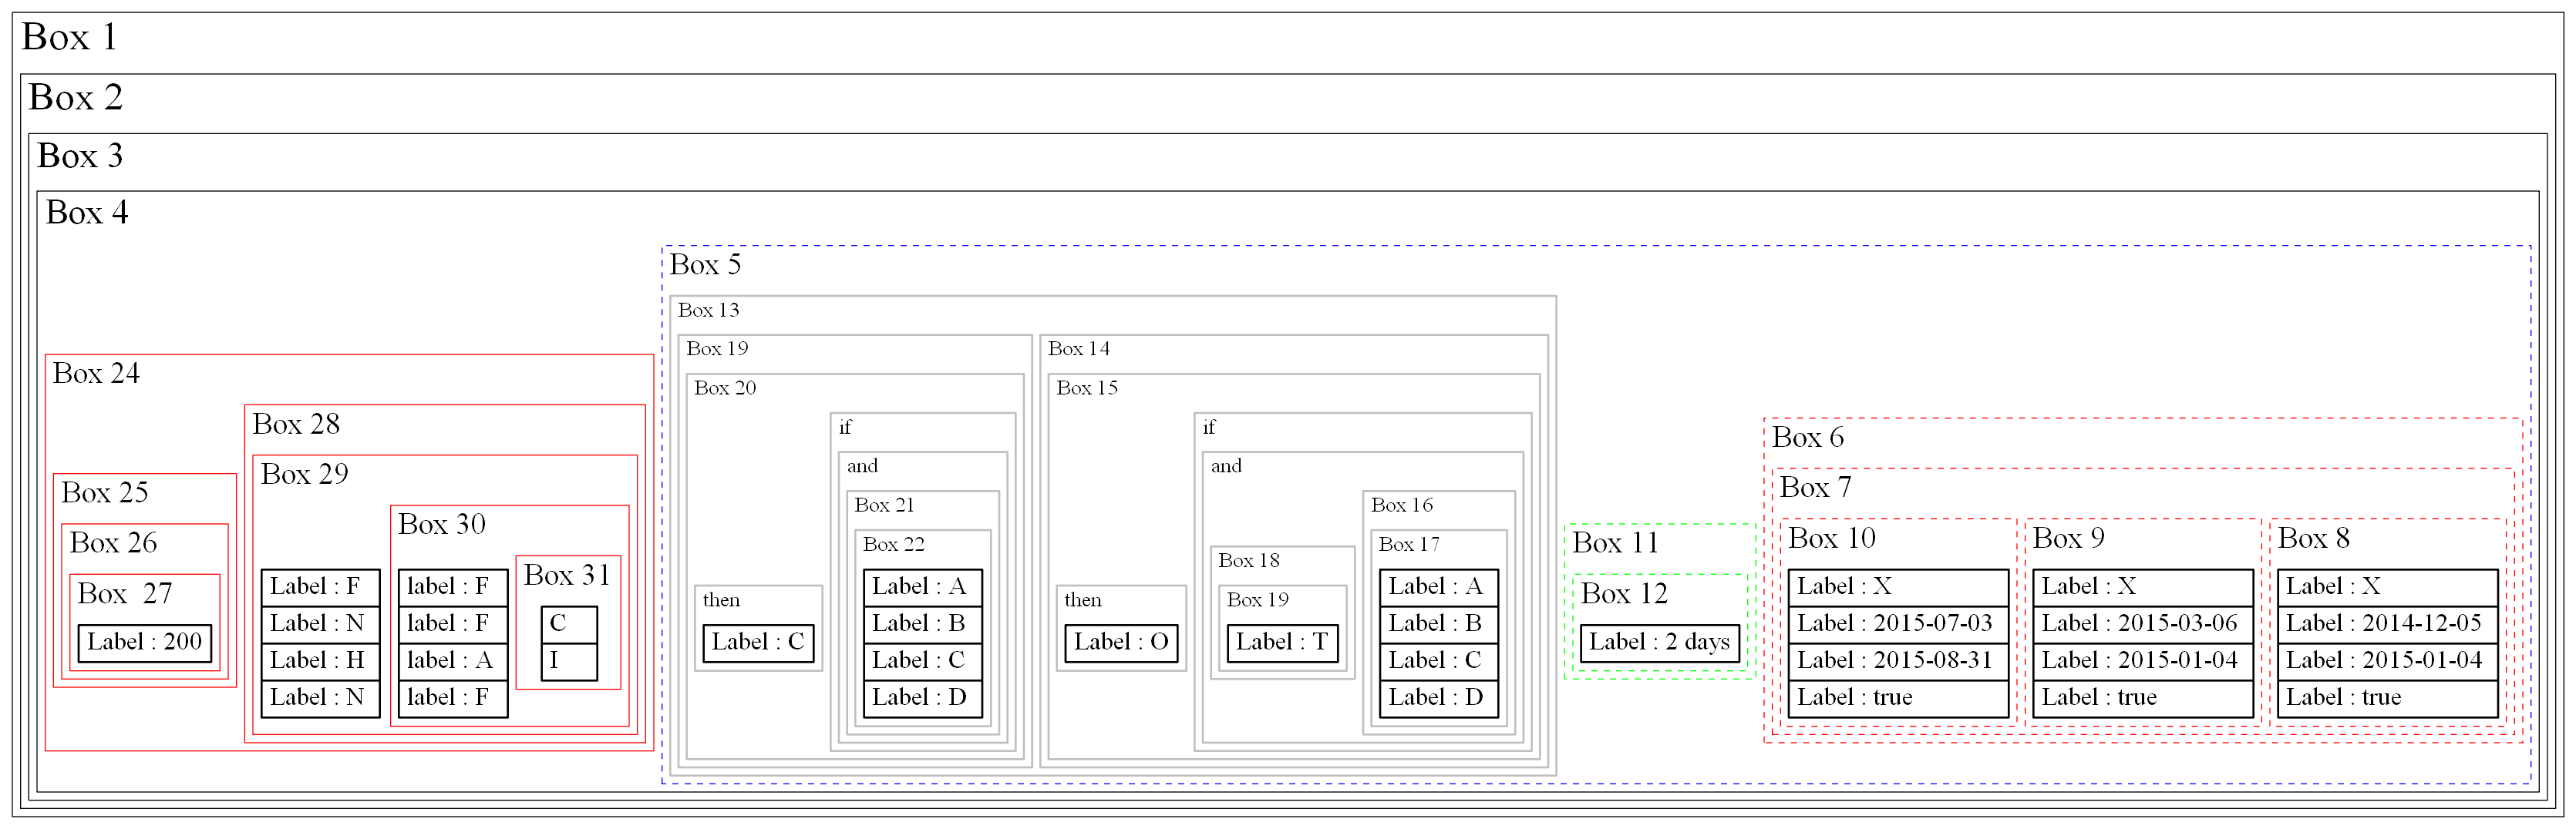Click 'Label : X' in Box 9
The height and width of the screenshot is (829, 2576).
tap(2143, 587)
